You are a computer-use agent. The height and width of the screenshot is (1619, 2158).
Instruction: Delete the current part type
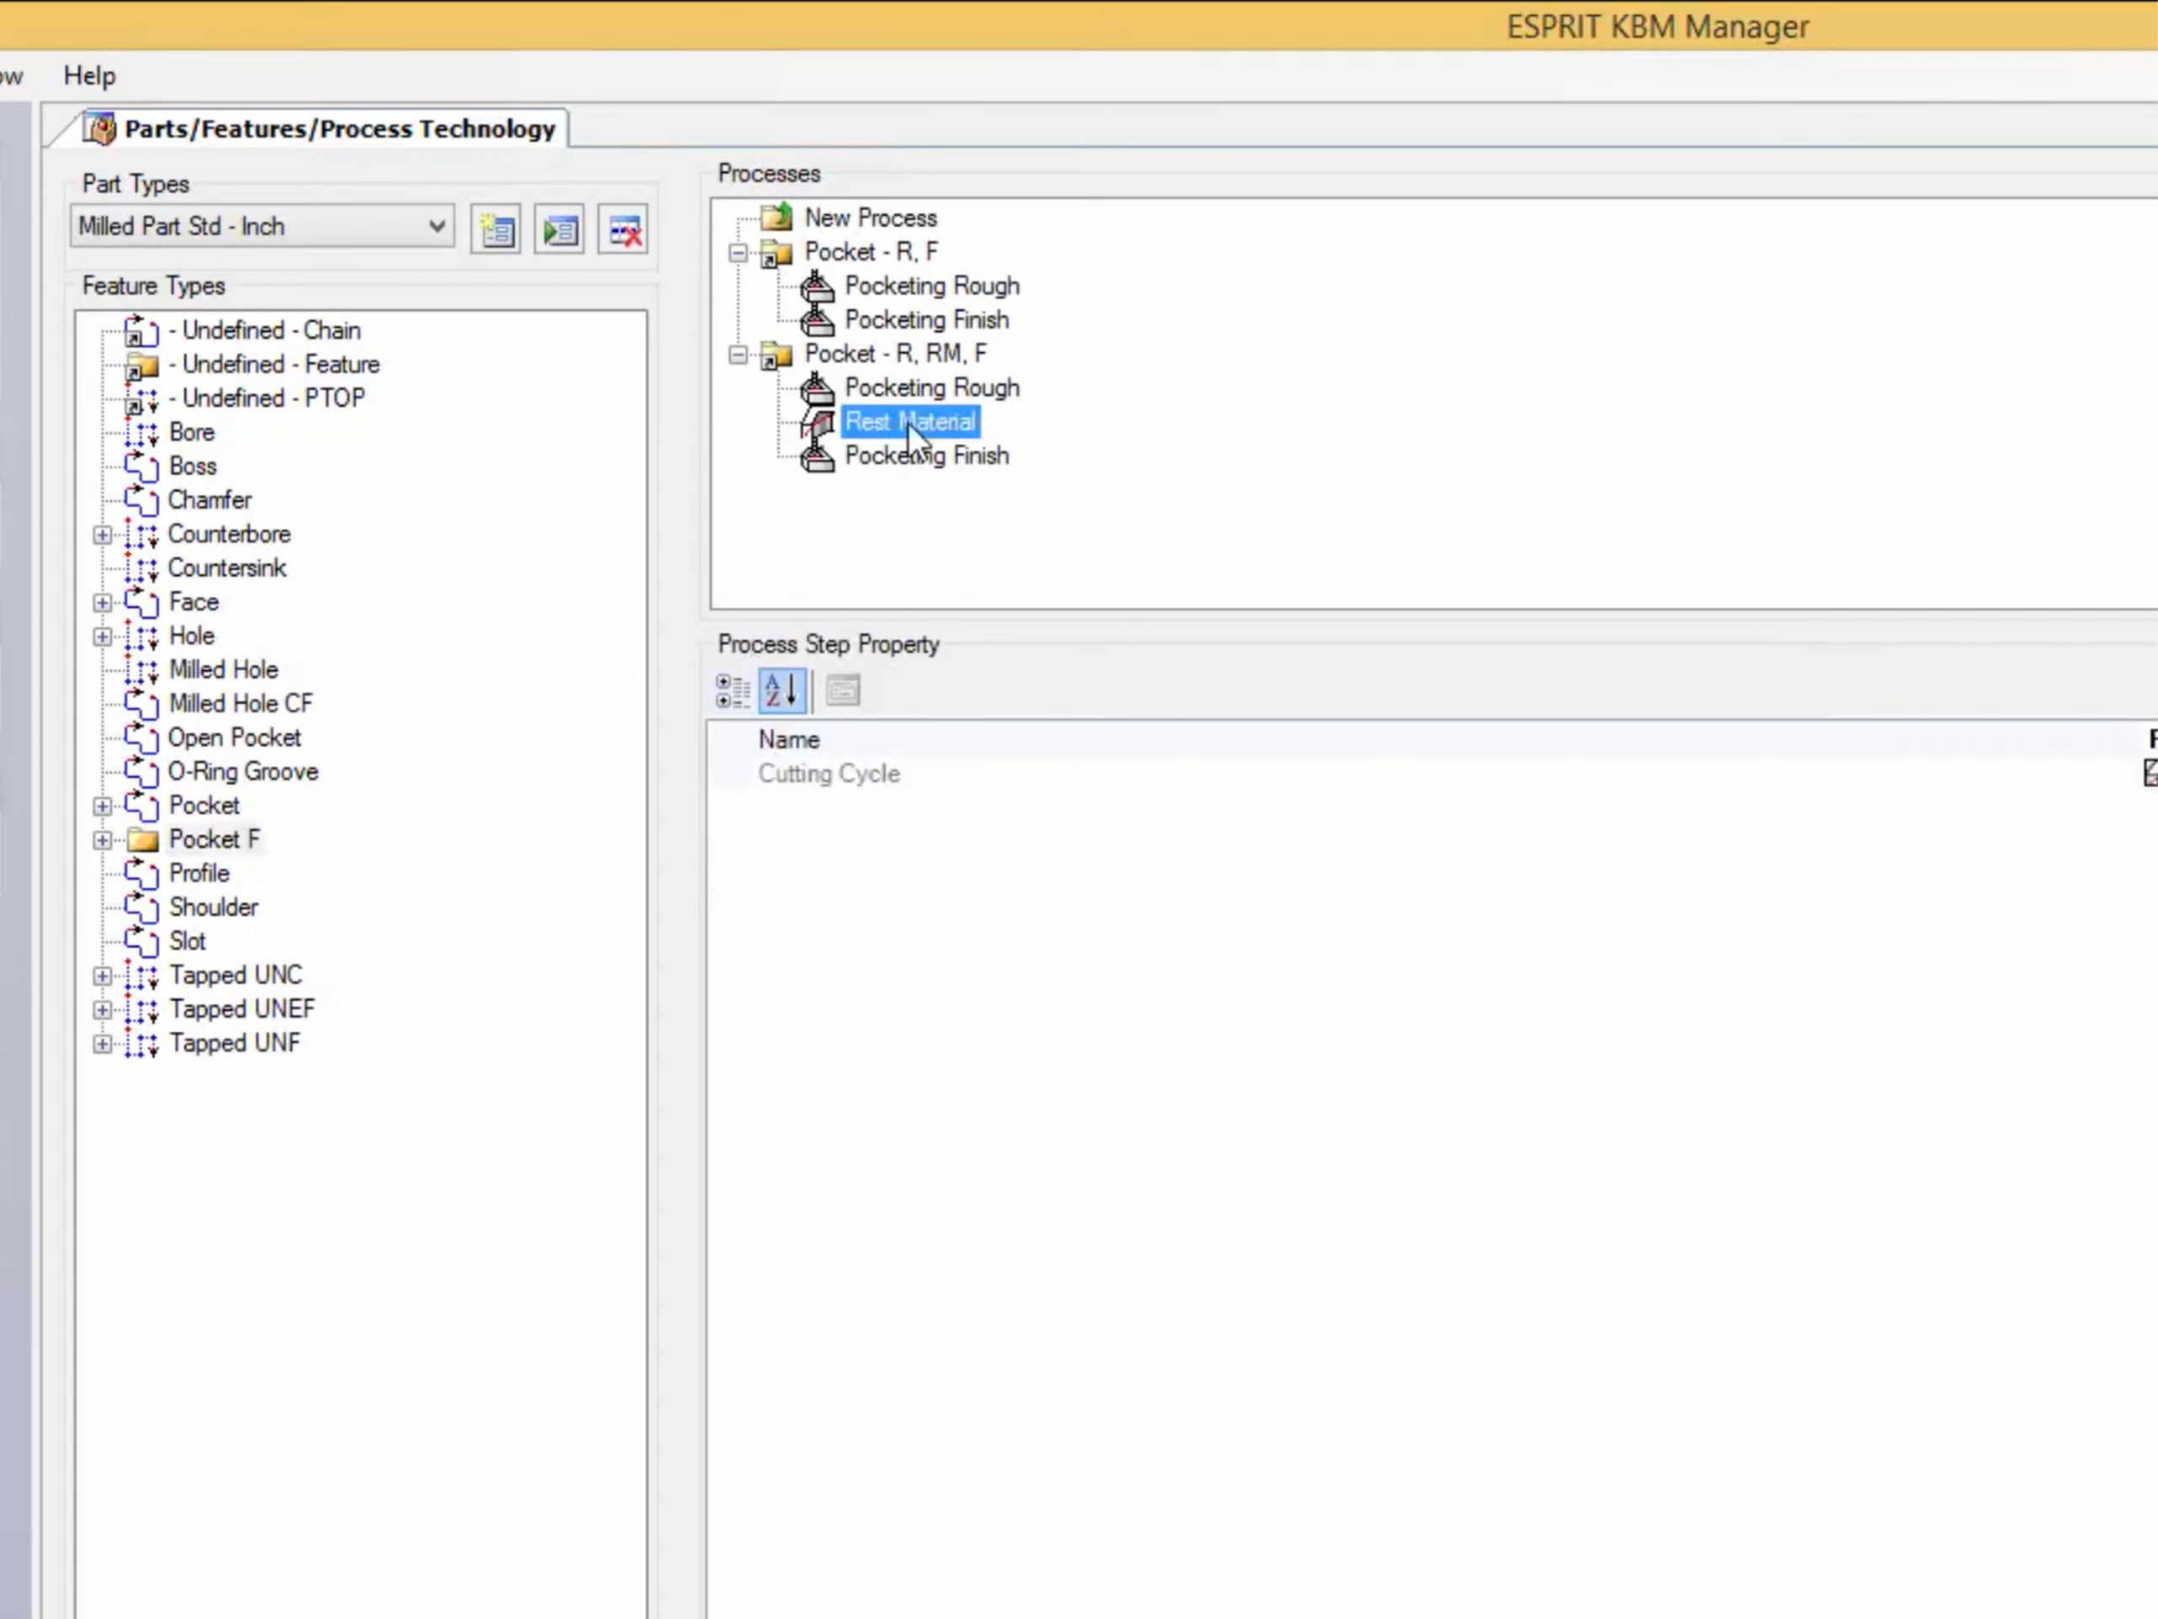[621, 229]
